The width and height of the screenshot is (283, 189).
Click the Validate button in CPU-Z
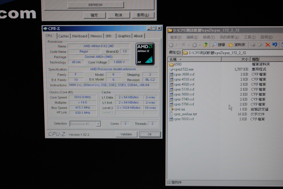pos(126,134)
